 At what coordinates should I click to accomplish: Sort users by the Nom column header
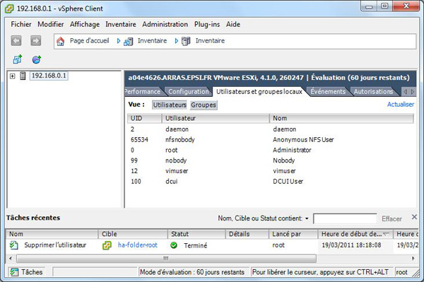[341, 119]
